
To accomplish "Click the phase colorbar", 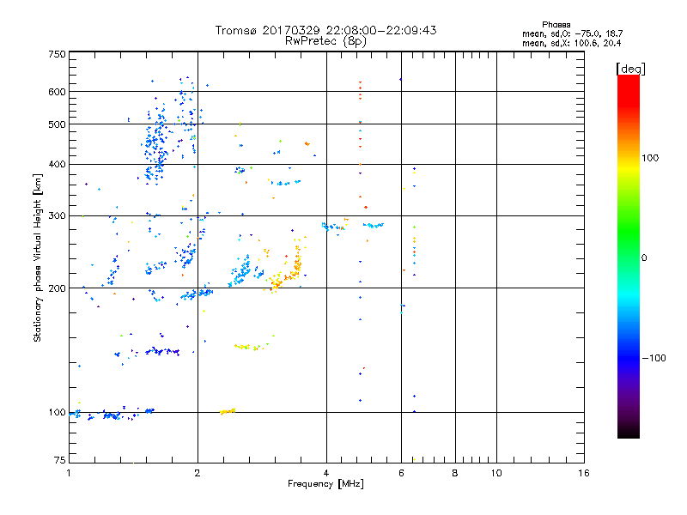I will pos(629,257).
